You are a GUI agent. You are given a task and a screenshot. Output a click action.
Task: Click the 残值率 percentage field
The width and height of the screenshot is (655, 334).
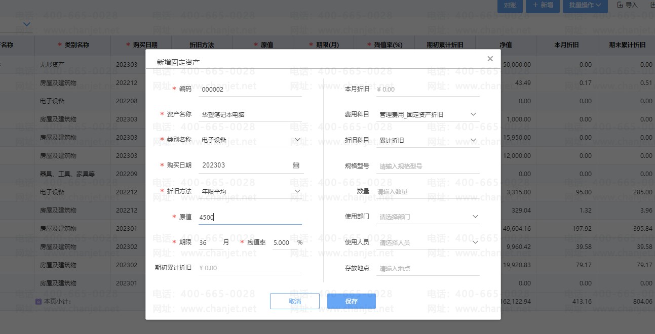click(x=282, y=243)
